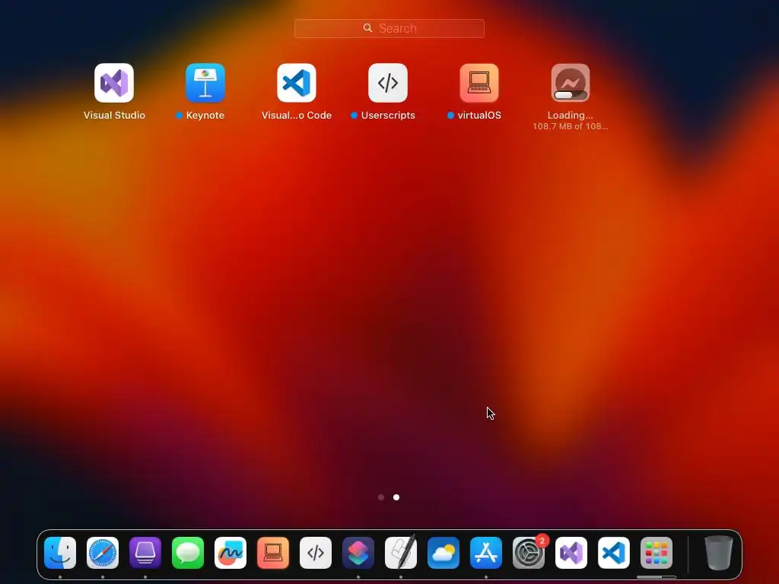Open Userscripts in the Dock
Screen dimensions: 779x584
[x=316, y=553]
